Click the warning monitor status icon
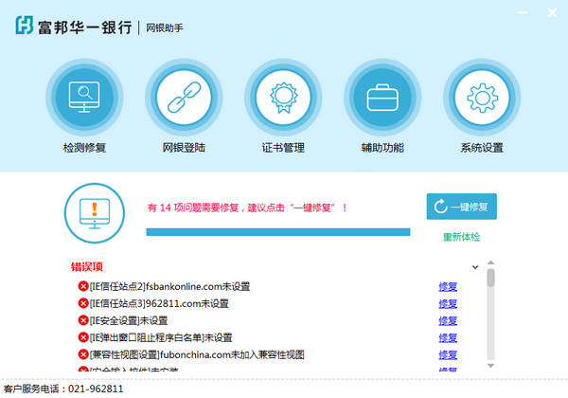Screen dimensions: 568x398 coord(95,213)
